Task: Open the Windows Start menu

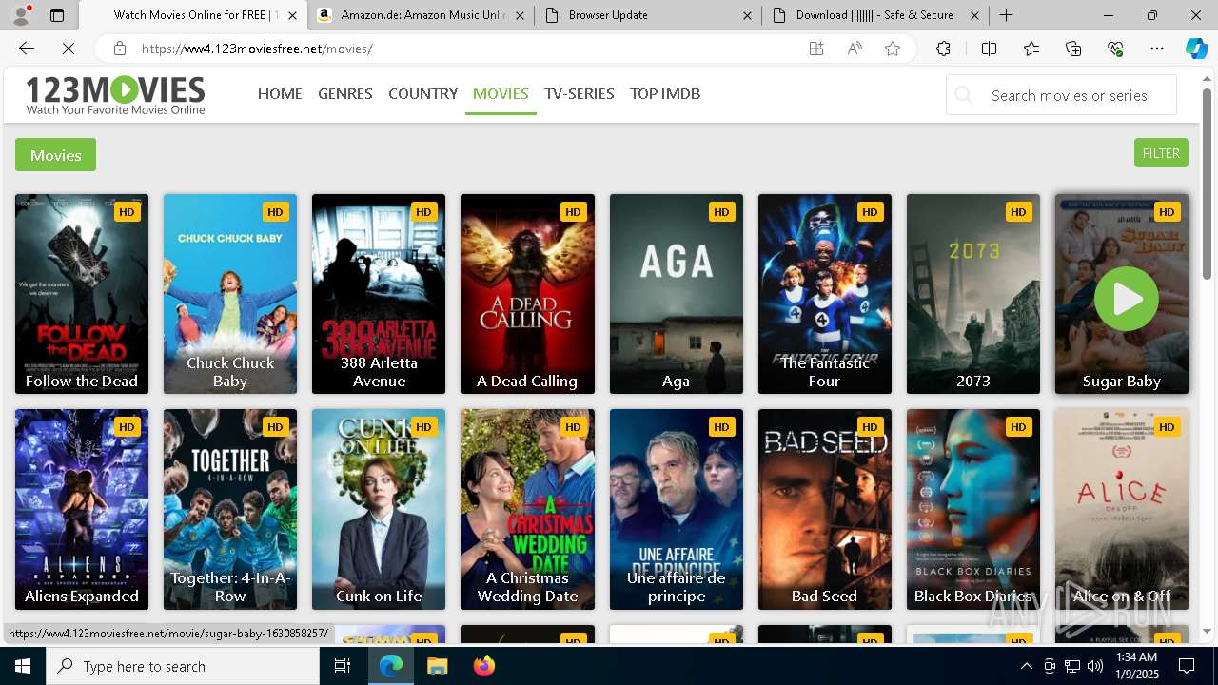Action: [x=23, y=666]
